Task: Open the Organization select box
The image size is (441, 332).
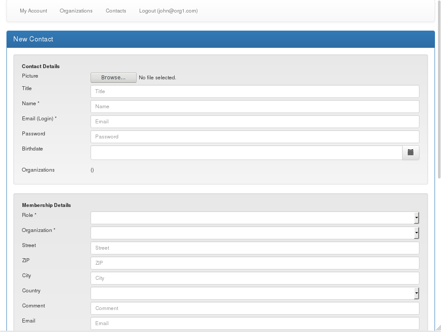Action: pos(255,233)
